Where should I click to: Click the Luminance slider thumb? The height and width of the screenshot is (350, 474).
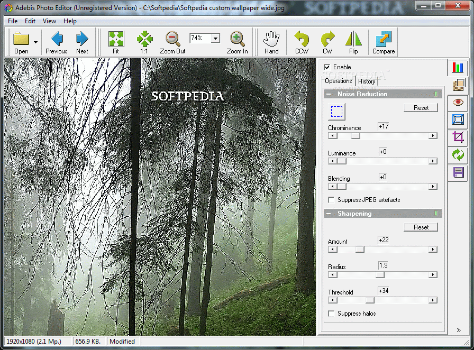coord(342,161)
